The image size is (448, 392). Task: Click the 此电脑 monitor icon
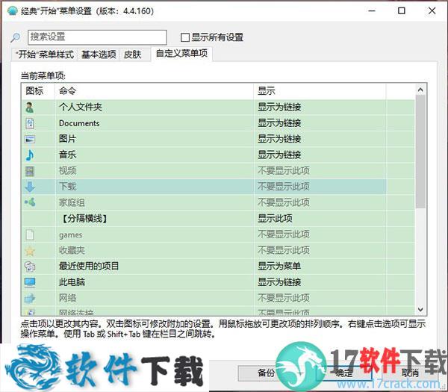tap(30, 282)
